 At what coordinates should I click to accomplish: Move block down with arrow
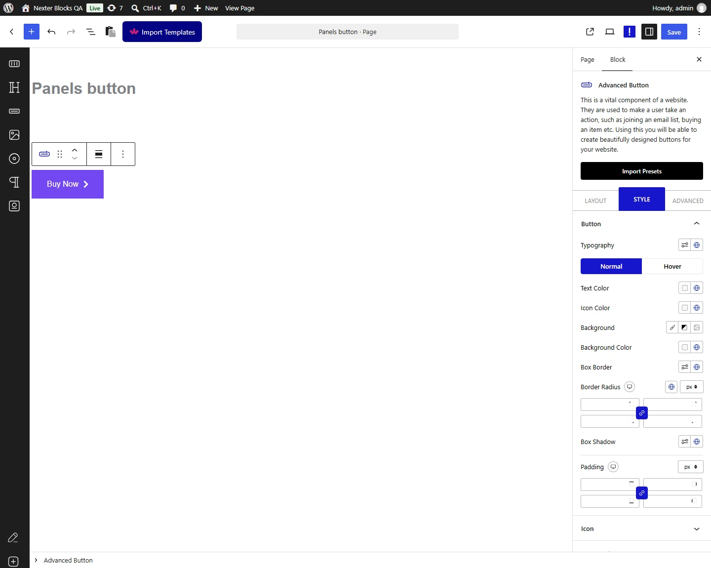(75, 159)
